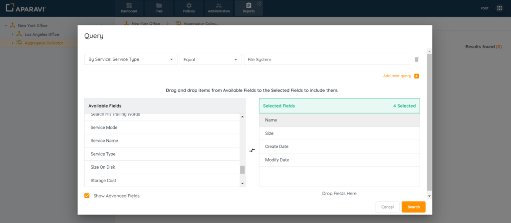Click the New York Office breadcrumb icon
Viewport: 511px width, 223px height.
(127, 23)
